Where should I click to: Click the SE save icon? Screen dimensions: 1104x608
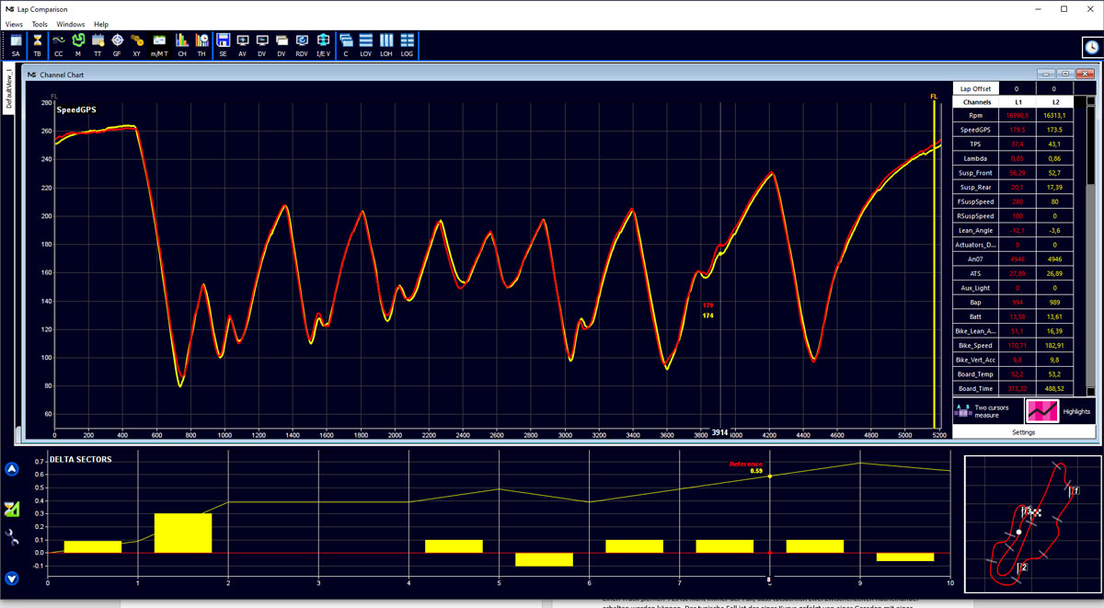(223, 44)
